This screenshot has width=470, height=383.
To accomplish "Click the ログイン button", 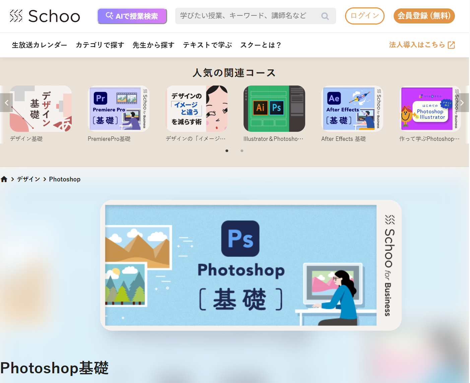I will pos(364,16).
